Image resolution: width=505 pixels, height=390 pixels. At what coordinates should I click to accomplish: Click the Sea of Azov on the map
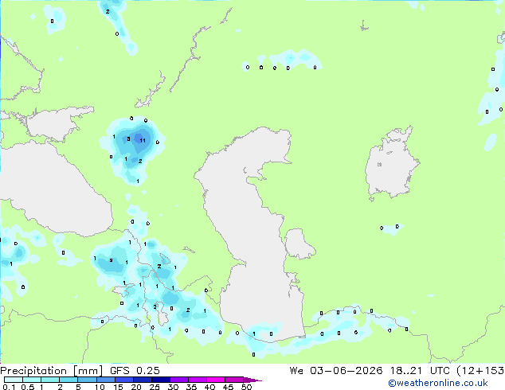coord(55,124)
